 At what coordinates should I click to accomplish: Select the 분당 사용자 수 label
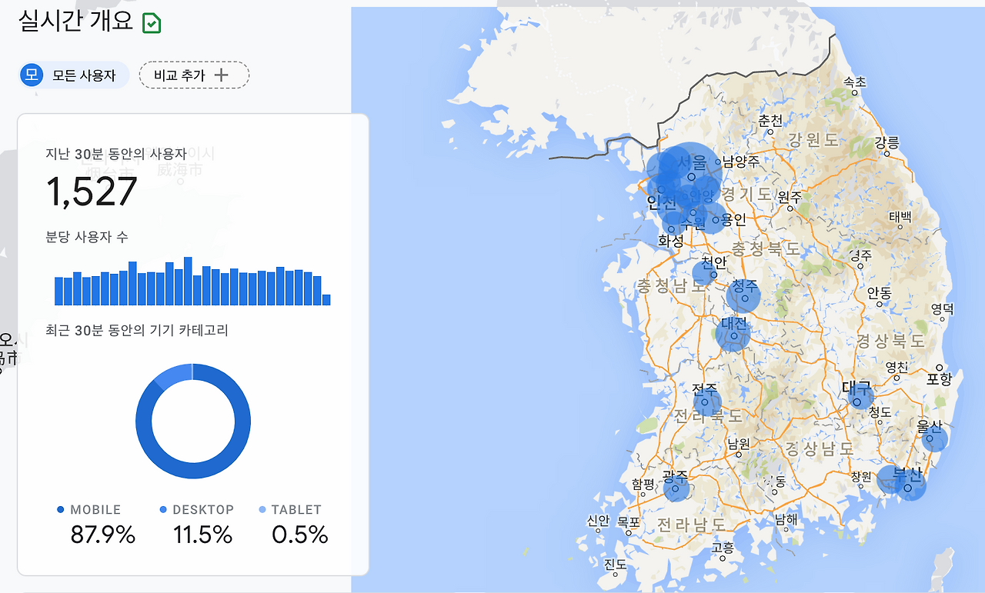tap(87, 237)
